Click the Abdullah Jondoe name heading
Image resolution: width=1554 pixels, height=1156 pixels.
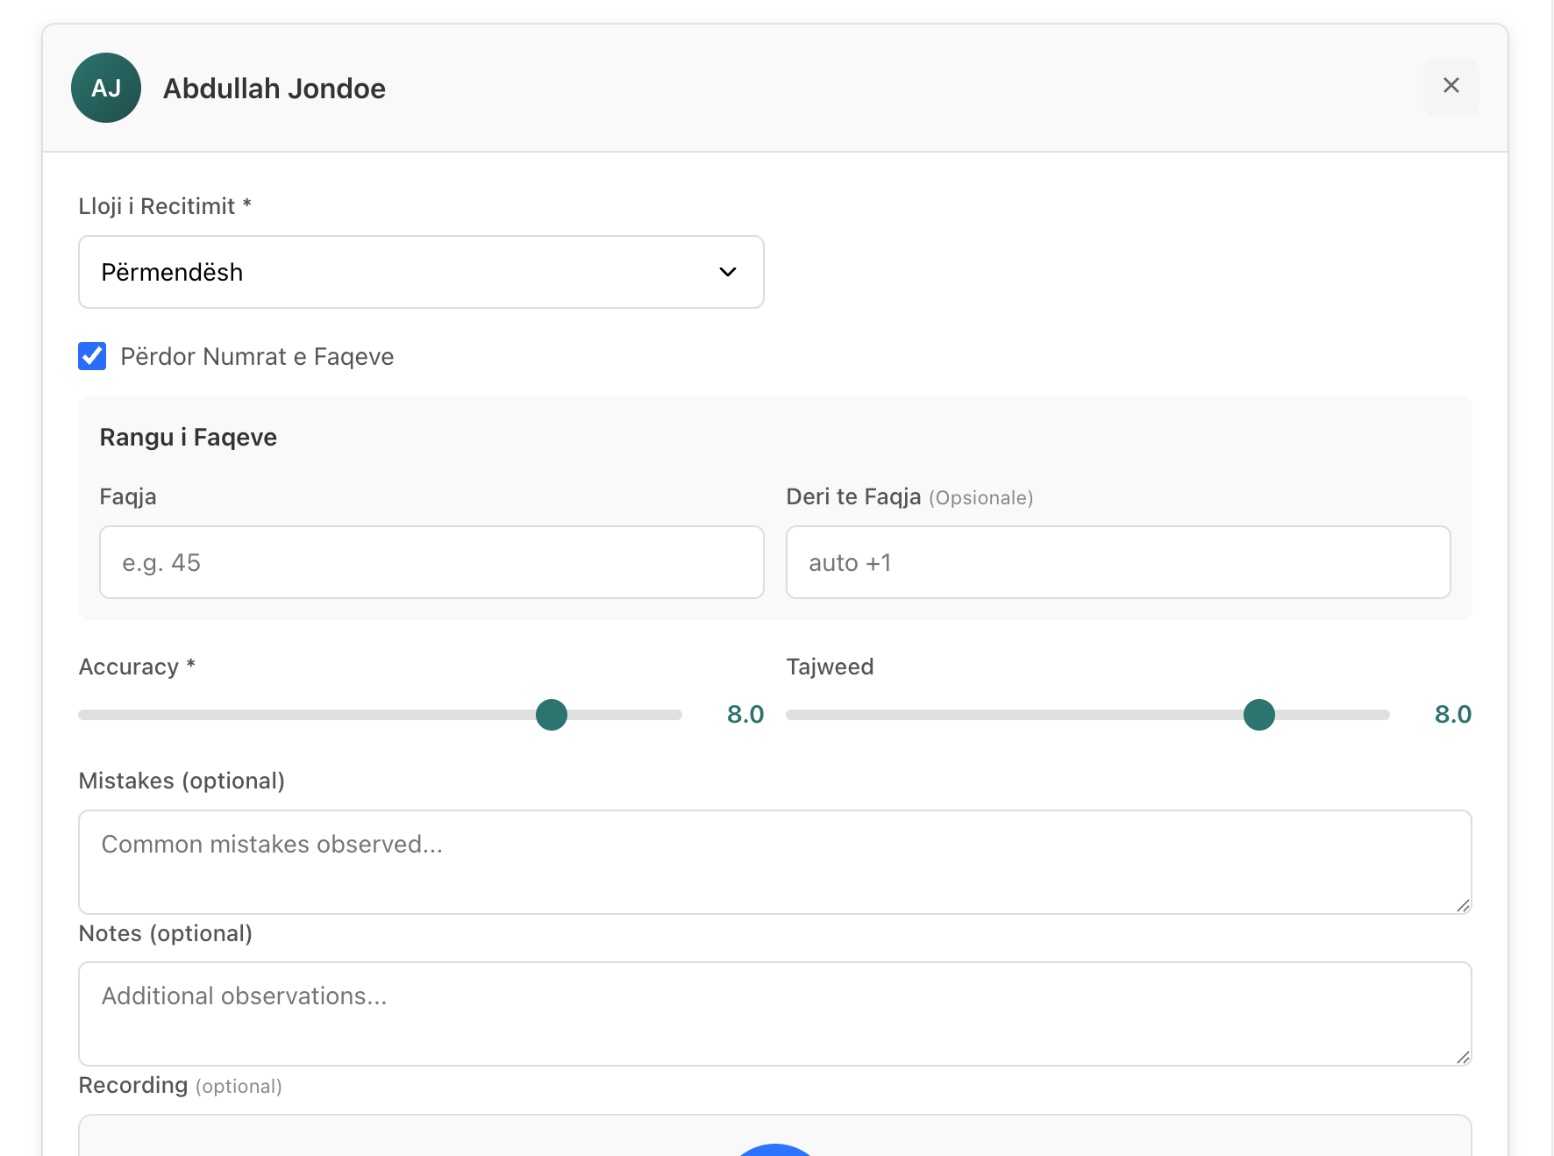(274, 89)
